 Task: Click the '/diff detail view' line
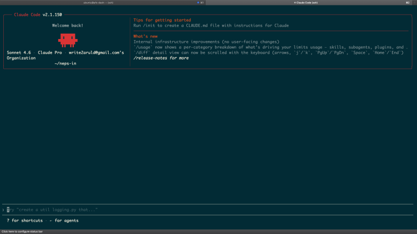point(268,53)
